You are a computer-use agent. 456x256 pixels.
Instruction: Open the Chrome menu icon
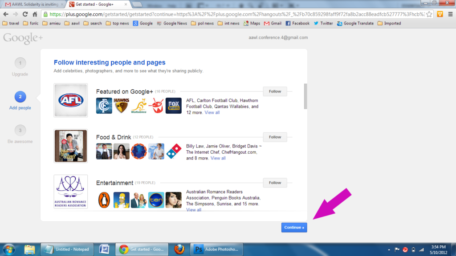[451, 14]
